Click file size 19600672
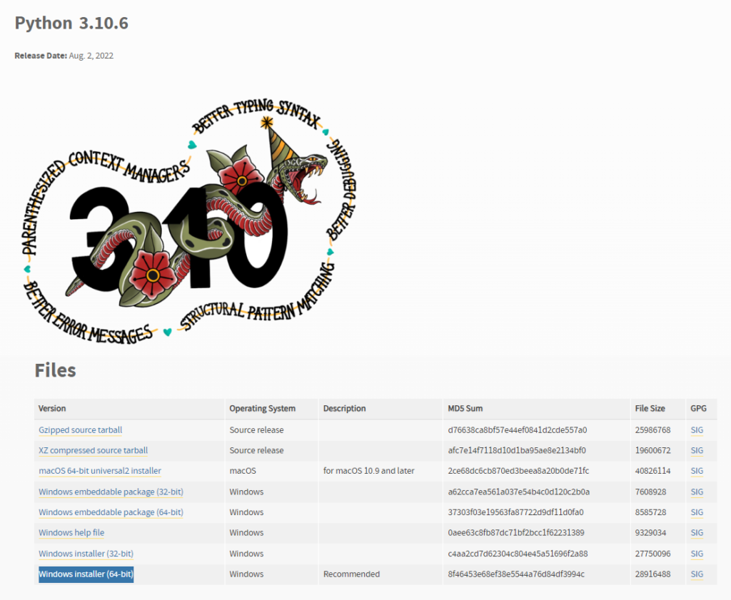 652,450
